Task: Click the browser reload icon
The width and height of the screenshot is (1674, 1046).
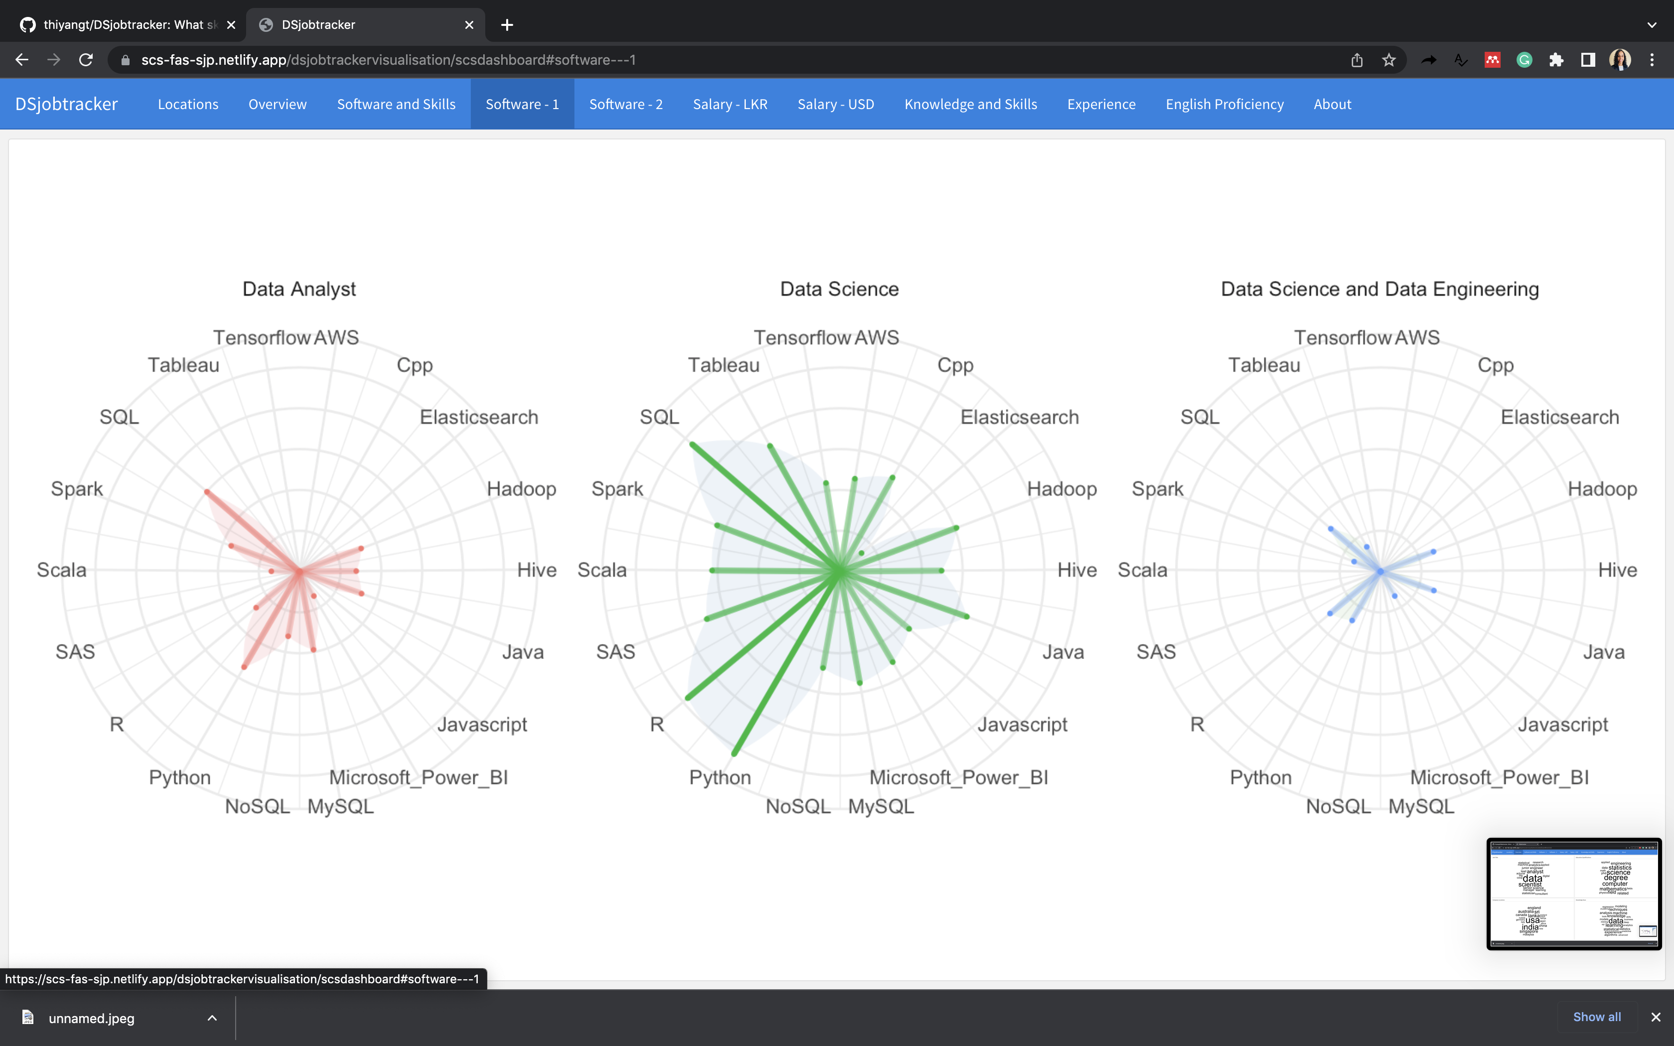Action: click(x=86, y=60)
